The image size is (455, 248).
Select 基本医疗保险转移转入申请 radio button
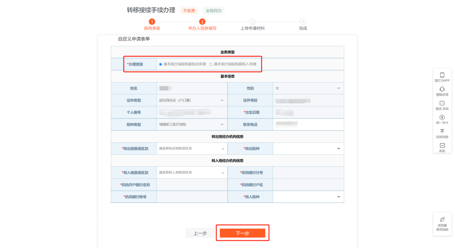211,64
